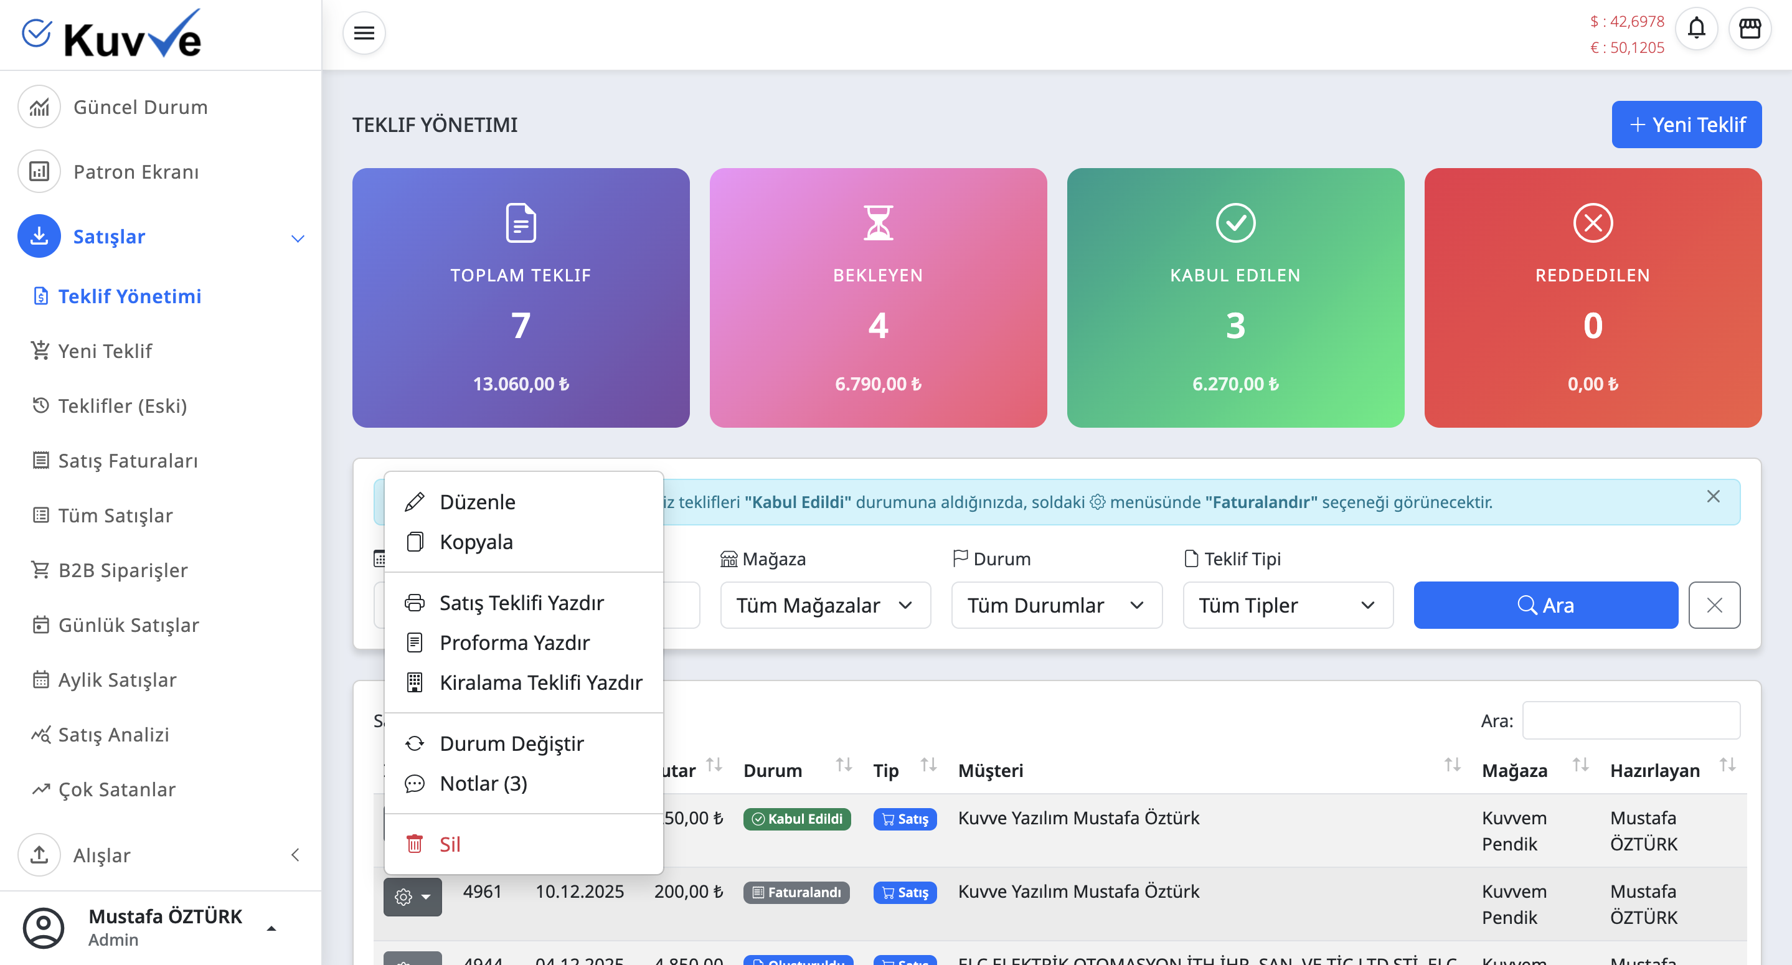Click the hamburger menu toggle icon
This screenshot has width=1792, height=965.
[364, 33]
